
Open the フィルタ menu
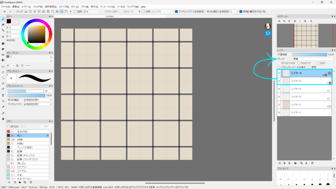coord(37,7)
